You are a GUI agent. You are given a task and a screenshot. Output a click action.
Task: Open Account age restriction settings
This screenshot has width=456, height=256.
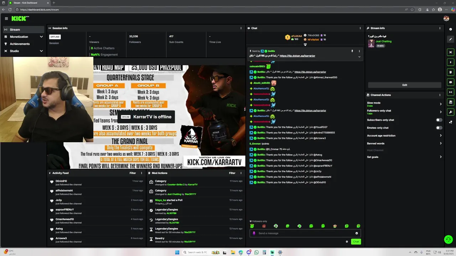pyautogui.click(x=404, y=135)
